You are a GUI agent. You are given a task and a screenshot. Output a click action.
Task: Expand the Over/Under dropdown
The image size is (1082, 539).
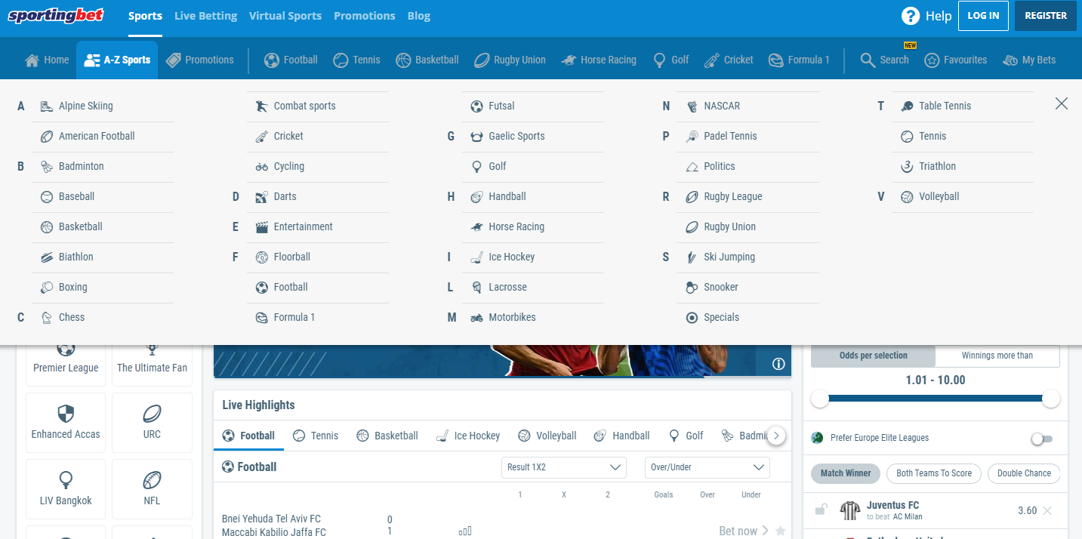point(707,467)
